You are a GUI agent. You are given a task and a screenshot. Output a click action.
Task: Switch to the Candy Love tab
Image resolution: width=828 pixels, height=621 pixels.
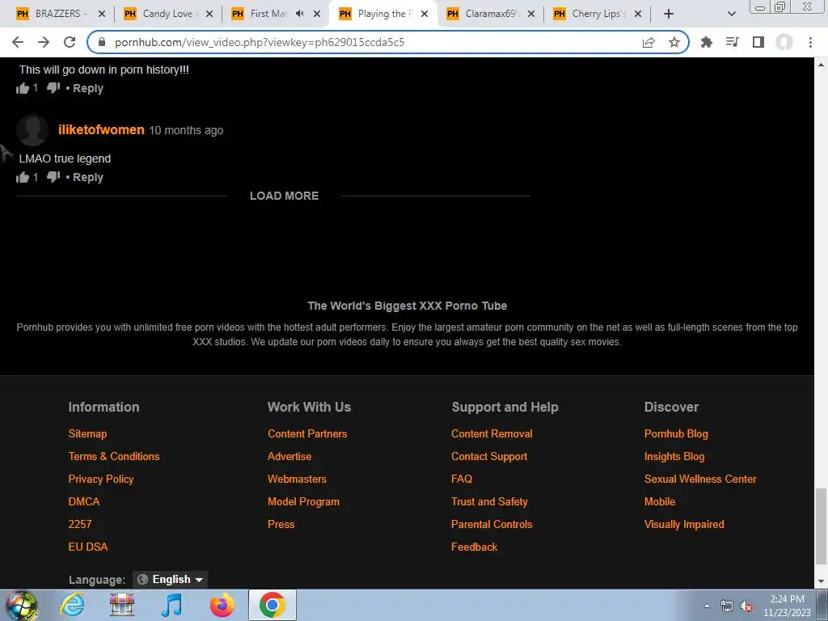tap(167, 14)
